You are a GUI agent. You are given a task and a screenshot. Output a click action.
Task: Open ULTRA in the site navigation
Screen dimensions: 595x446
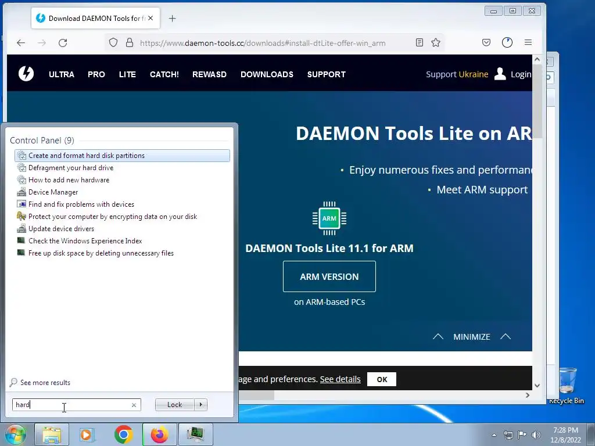tap(62, 74)
